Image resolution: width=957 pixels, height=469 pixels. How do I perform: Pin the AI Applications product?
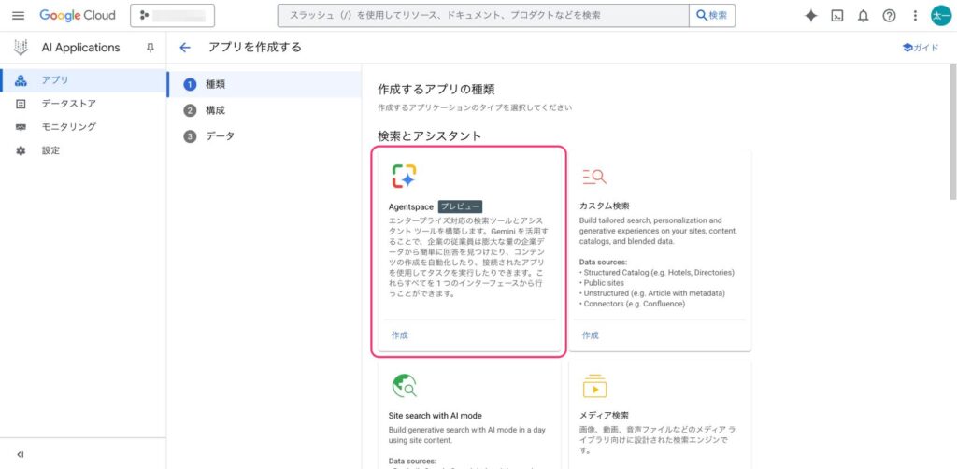pos(150,48)
